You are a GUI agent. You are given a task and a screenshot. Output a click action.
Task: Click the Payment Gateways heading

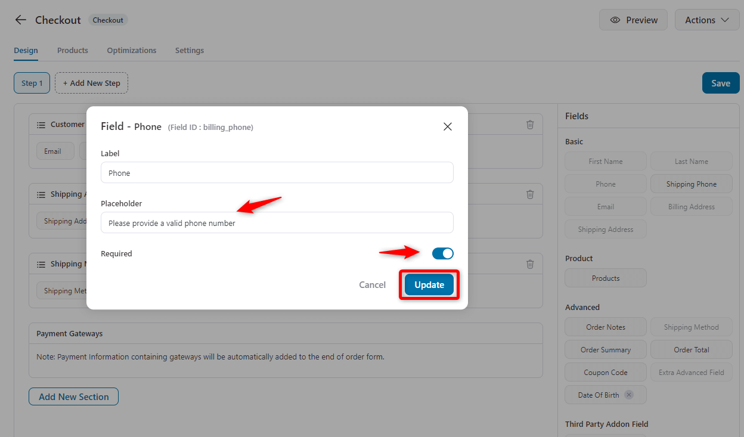(70, 334)
